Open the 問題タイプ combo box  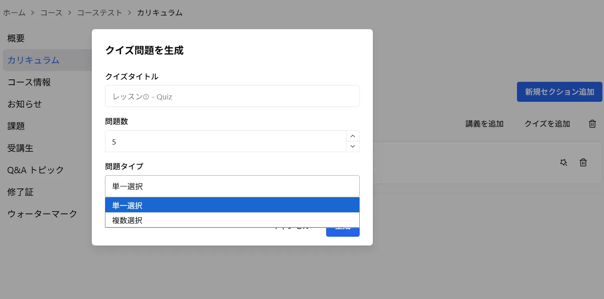(232, 186)
